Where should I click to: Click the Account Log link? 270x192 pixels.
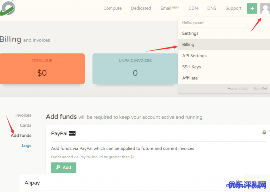coord(238,88)
